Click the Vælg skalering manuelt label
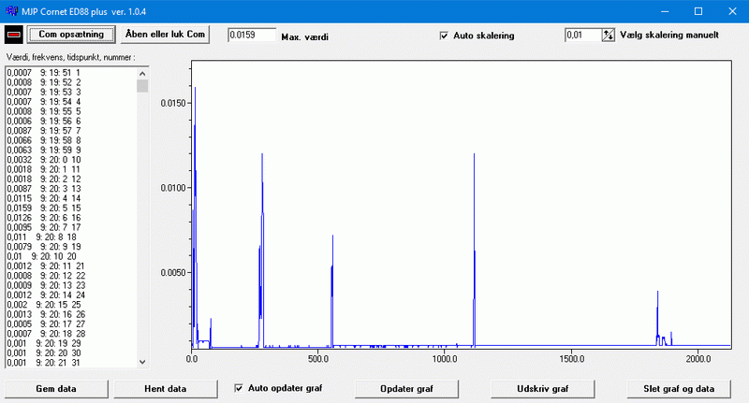This screenshot has width=749, height=403. coord(669,35)
